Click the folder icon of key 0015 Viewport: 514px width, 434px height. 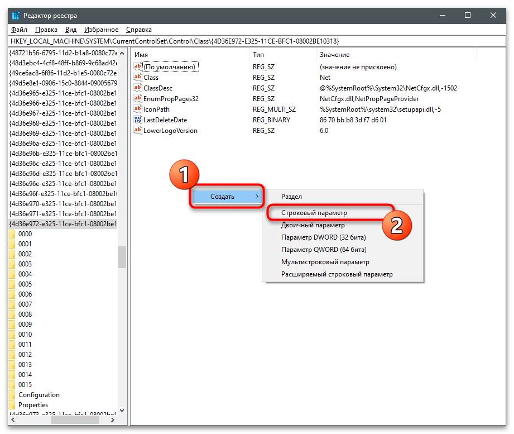(x=12, y=384)
